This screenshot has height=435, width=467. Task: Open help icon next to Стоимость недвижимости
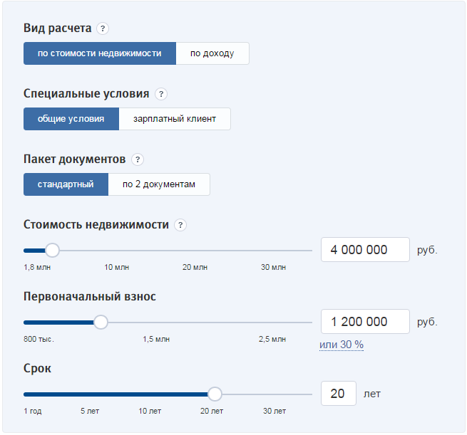click(x=180, y=225)
